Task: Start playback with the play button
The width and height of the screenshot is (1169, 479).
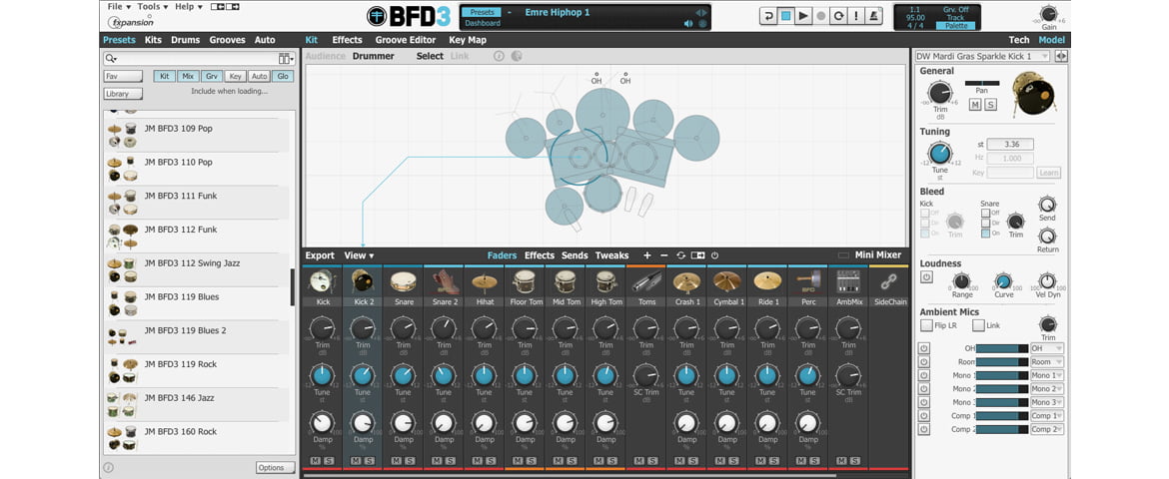Action: point(803,16)
